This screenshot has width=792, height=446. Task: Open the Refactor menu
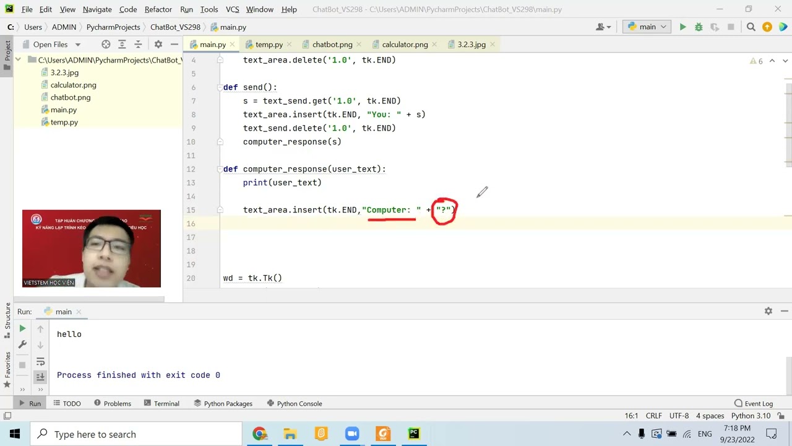pos(158,9)
